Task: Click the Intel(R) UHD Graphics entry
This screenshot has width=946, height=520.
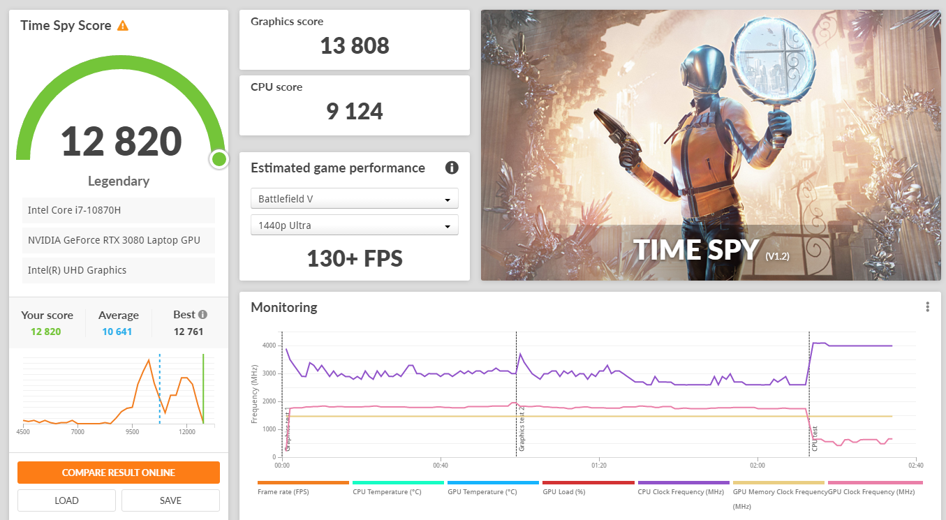Action: point(119,270)
